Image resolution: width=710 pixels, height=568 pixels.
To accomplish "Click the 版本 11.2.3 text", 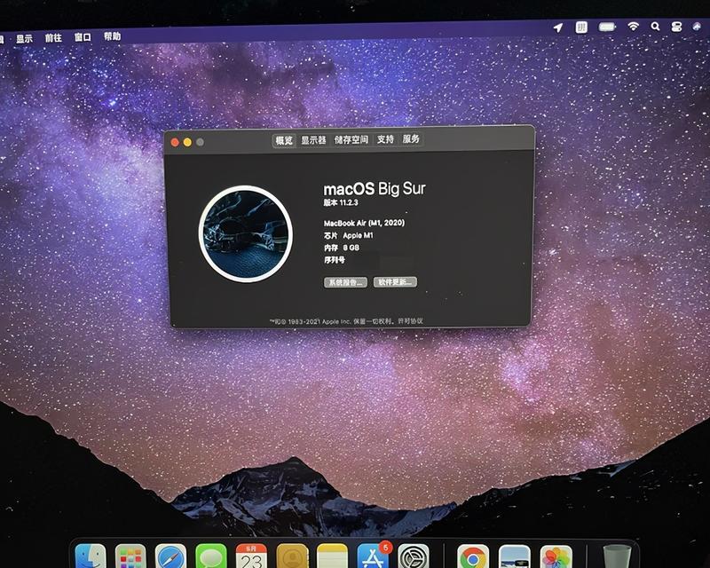I will click(x=341, y=202).
